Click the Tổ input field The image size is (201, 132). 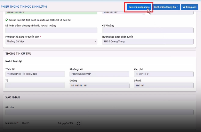[x=35, y=85]
